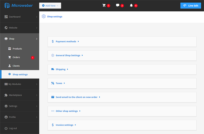This screenshot has height=134, width=204.
Task: Open the notifications bell icon
Action: click(131, 5)
